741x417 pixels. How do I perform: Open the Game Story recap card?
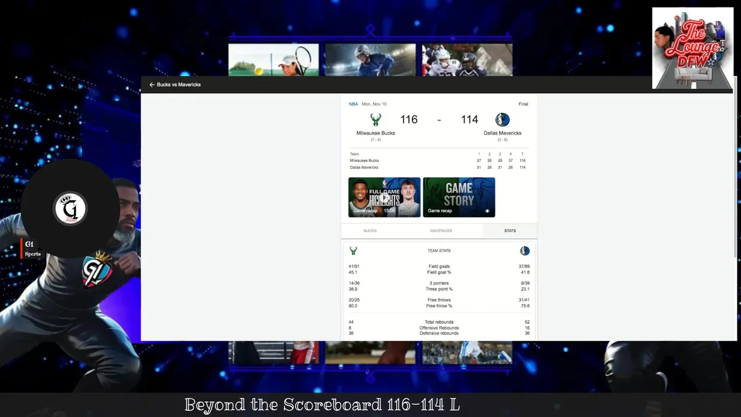(x=459, y=197)
